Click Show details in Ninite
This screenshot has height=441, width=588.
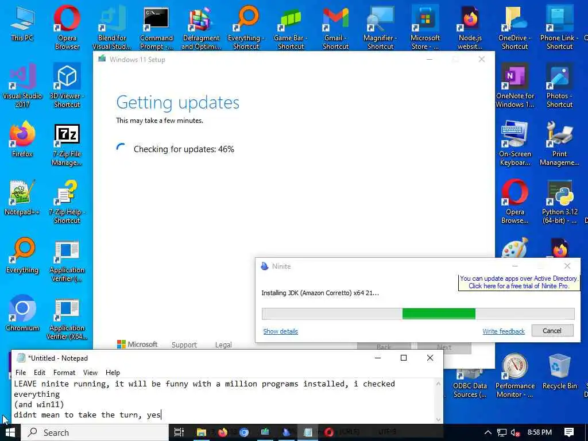coord(280,331)
